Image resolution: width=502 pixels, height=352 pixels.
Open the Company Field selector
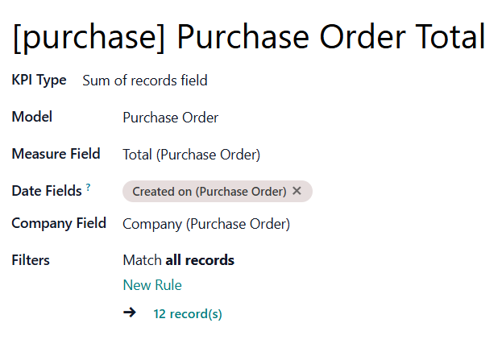click(205, 224)
